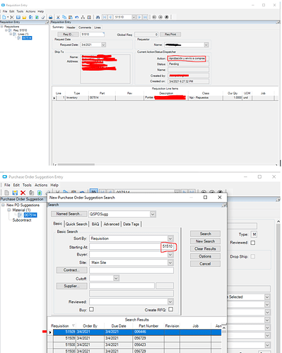Click the binoculars search icon in Requisition toolbar
This screenshot has height=353, width=282.
click(x=98, y=17)
